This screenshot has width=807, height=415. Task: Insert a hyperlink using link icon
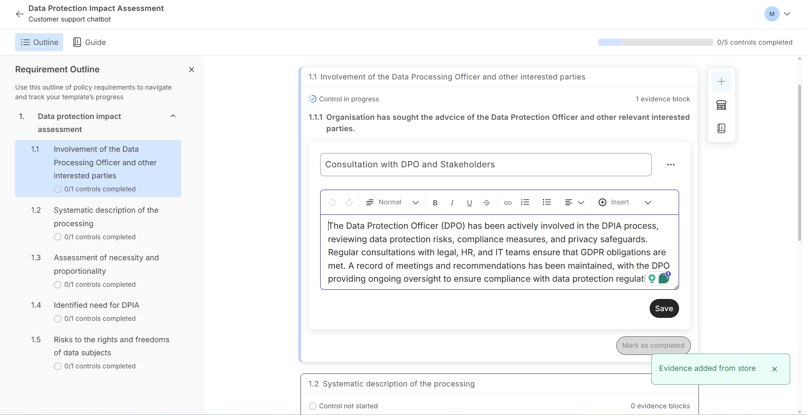point(508,203)
